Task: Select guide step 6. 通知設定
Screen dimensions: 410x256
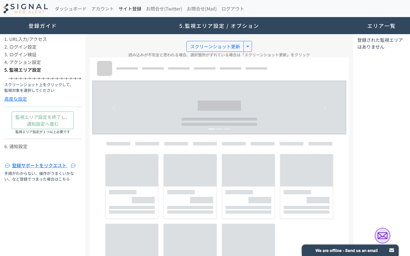Action: tap(16, 146)
